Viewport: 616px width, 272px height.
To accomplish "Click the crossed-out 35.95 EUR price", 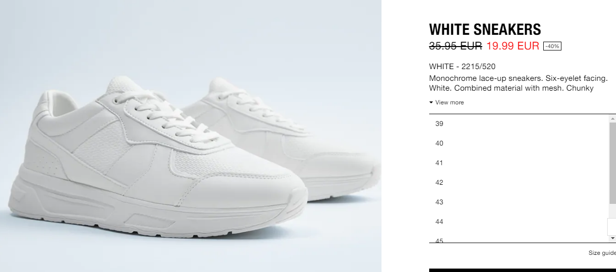I will click(455, 46).
